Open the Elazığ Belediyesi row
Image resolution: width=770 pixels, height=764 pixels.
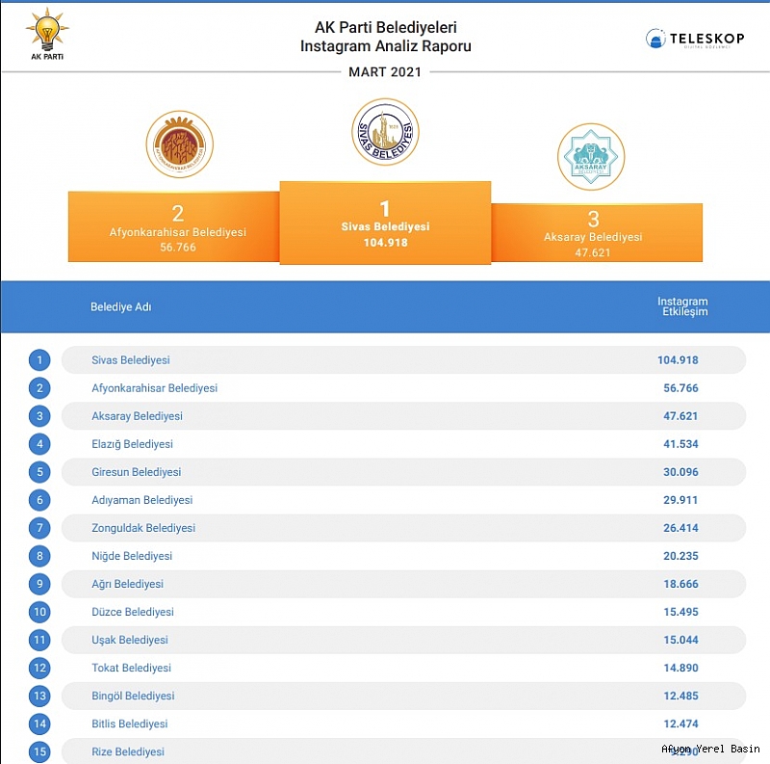(132, 444)
